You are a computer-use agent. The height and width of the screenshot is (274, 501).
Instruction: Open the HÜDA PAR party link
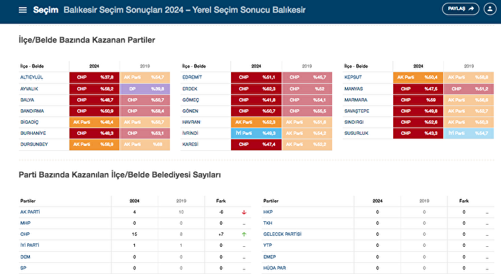pyautogui.click(x=274, y=268)
